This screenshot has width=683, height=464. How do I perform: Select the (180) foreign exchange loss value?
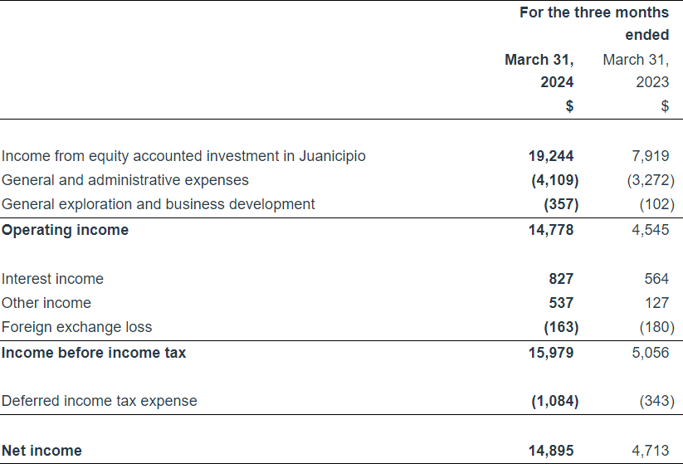pyautogui.click(x=656, y=327)
